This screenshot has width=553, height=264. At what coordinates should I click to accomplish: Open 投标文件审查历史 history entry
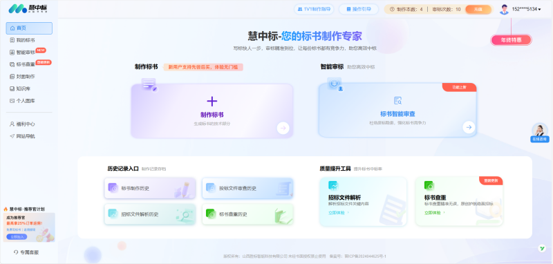pyautogui.click(x=247, y=189)
